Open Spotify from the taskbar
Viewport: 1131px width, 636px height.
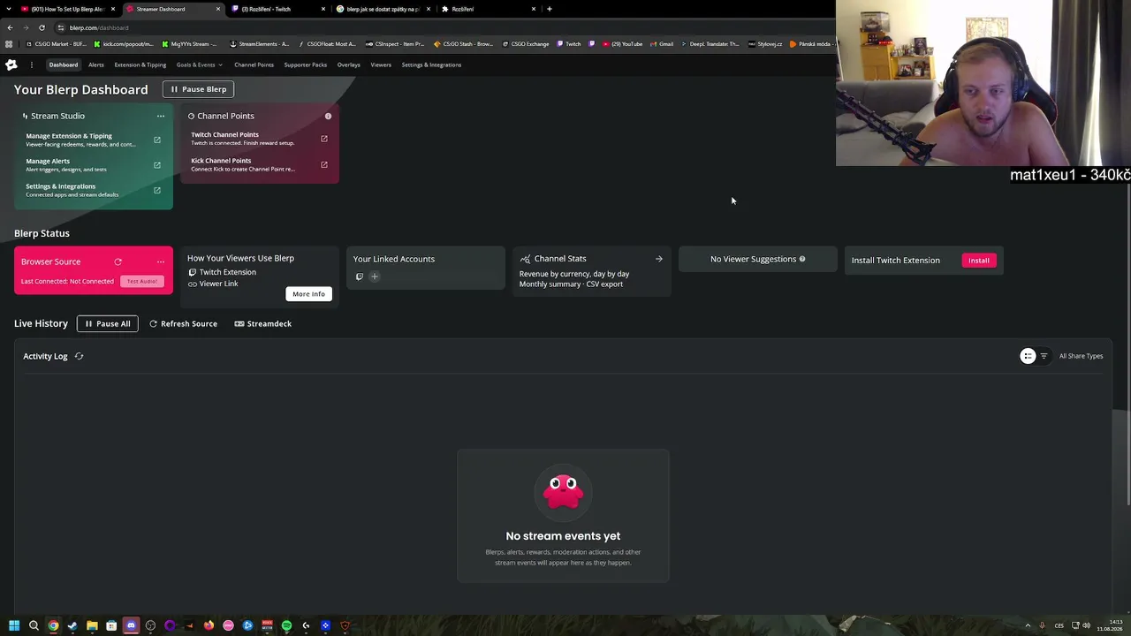coord(286,625)
